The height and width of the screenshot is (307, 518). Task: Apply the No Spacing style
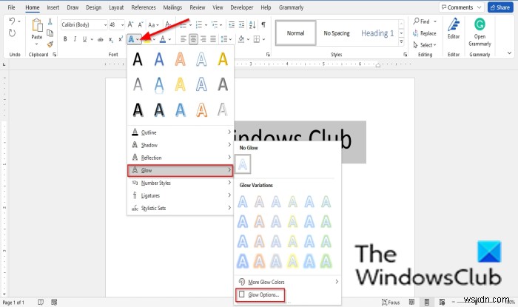tap(337, 33)
